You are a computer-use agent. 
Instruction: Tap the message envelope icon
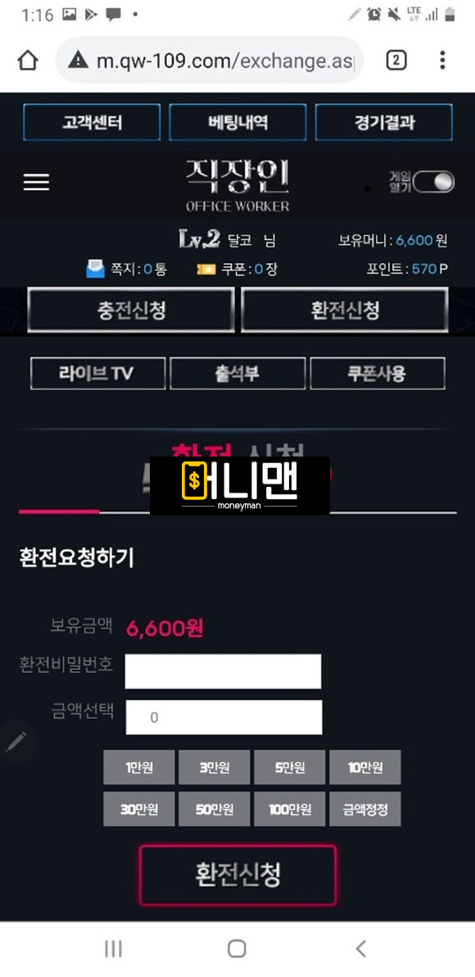tap(95, 269)
